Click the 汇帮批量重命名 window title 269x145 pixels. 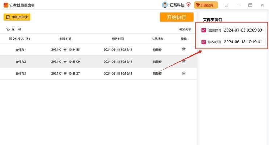[22, 5]
